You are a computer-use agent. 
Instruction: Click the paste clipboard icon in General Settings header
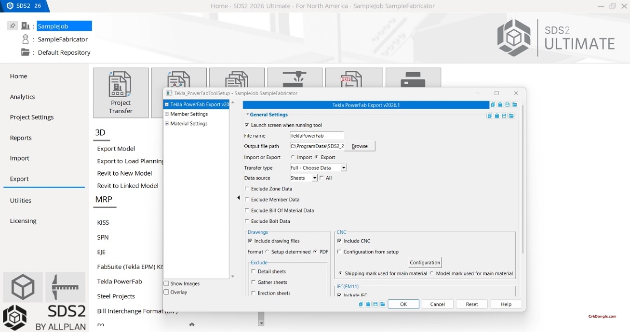coord(496,116)
